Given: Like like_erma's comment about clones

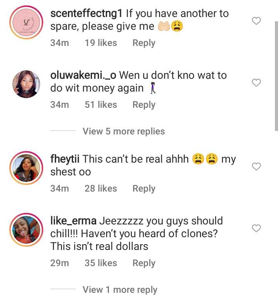Looking at the screenshot, I should [256, 228].
